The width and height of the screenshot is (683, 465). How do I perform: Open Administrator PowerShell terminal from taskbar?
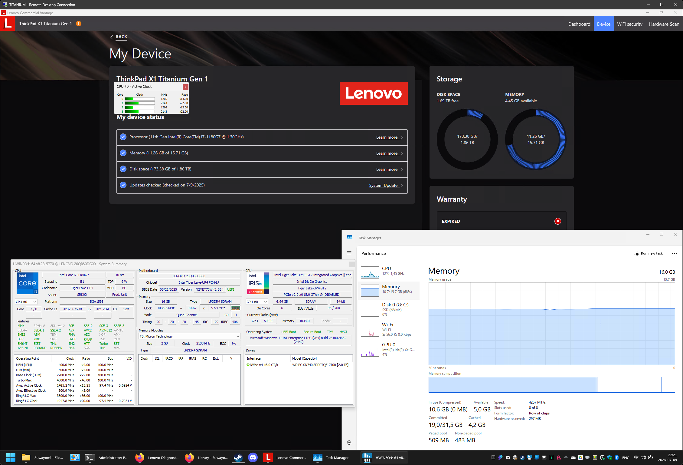click(x=107, y=457)
